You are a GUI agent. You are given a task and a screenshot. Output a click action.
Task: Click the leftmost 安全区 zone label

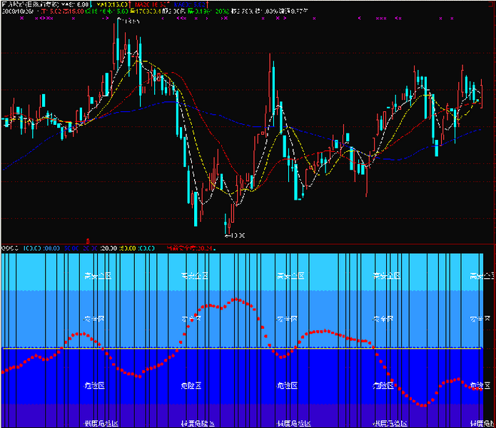tap(94, 319)
